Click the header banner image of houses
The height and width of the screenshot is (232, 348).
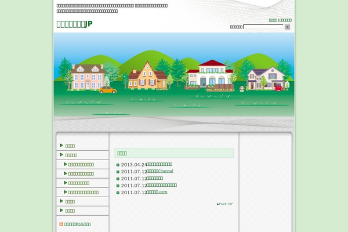coord(174,74)
